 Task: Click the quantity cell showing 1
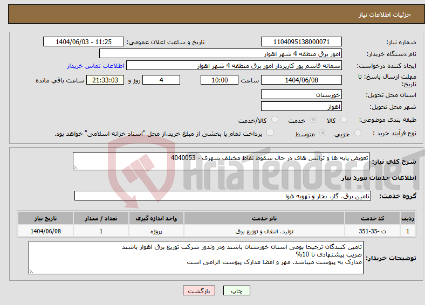101,231
